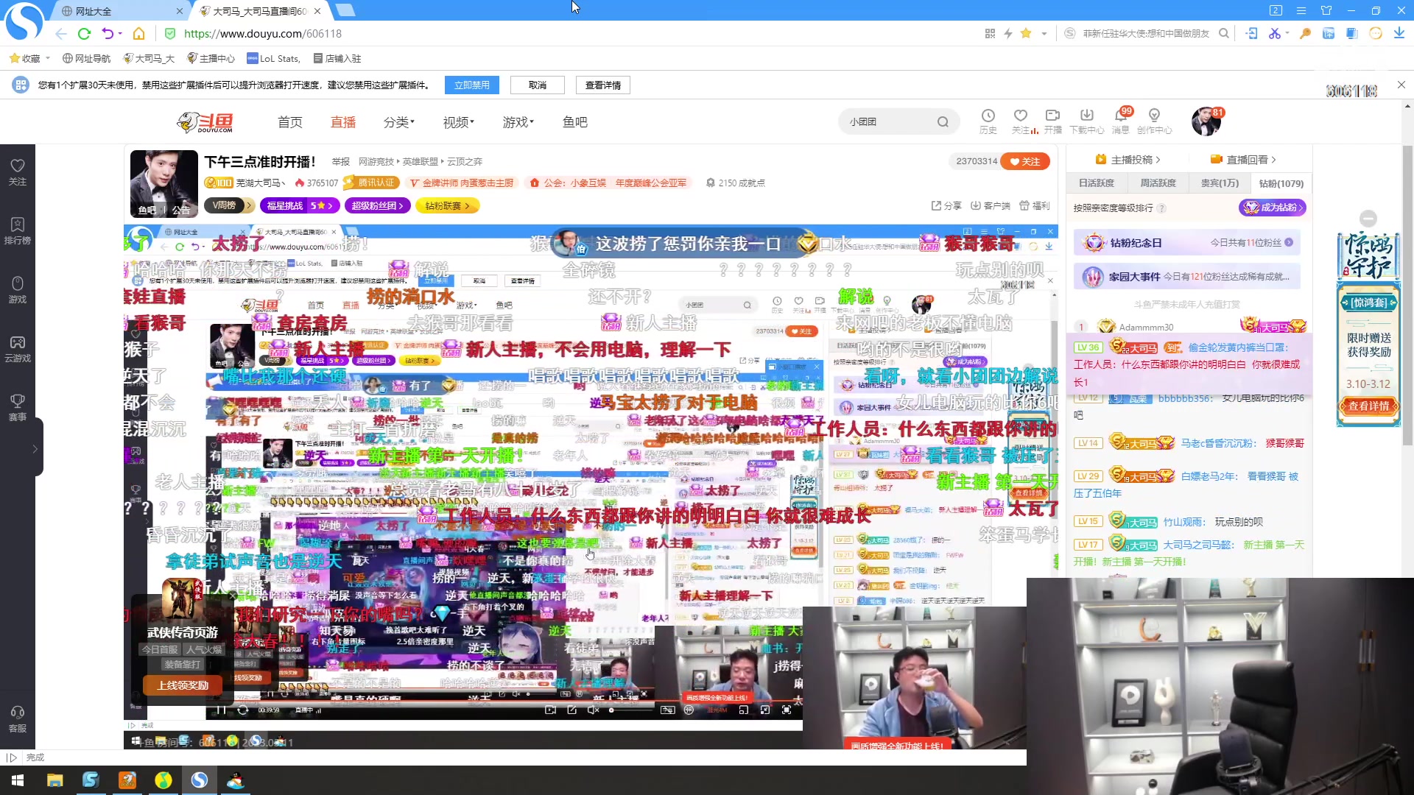The height and width of the screenshot is (795, 1414).
Task: Open Windows Start menu
Action: click(18, 780)
